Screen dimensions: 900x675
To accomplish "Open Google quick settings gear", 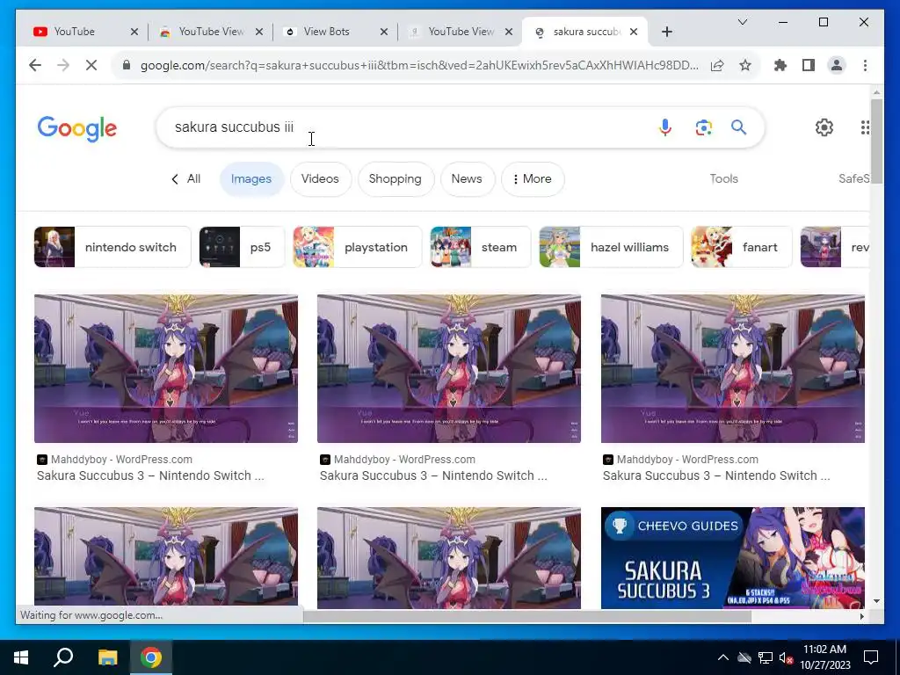I will tap(824, 127).
